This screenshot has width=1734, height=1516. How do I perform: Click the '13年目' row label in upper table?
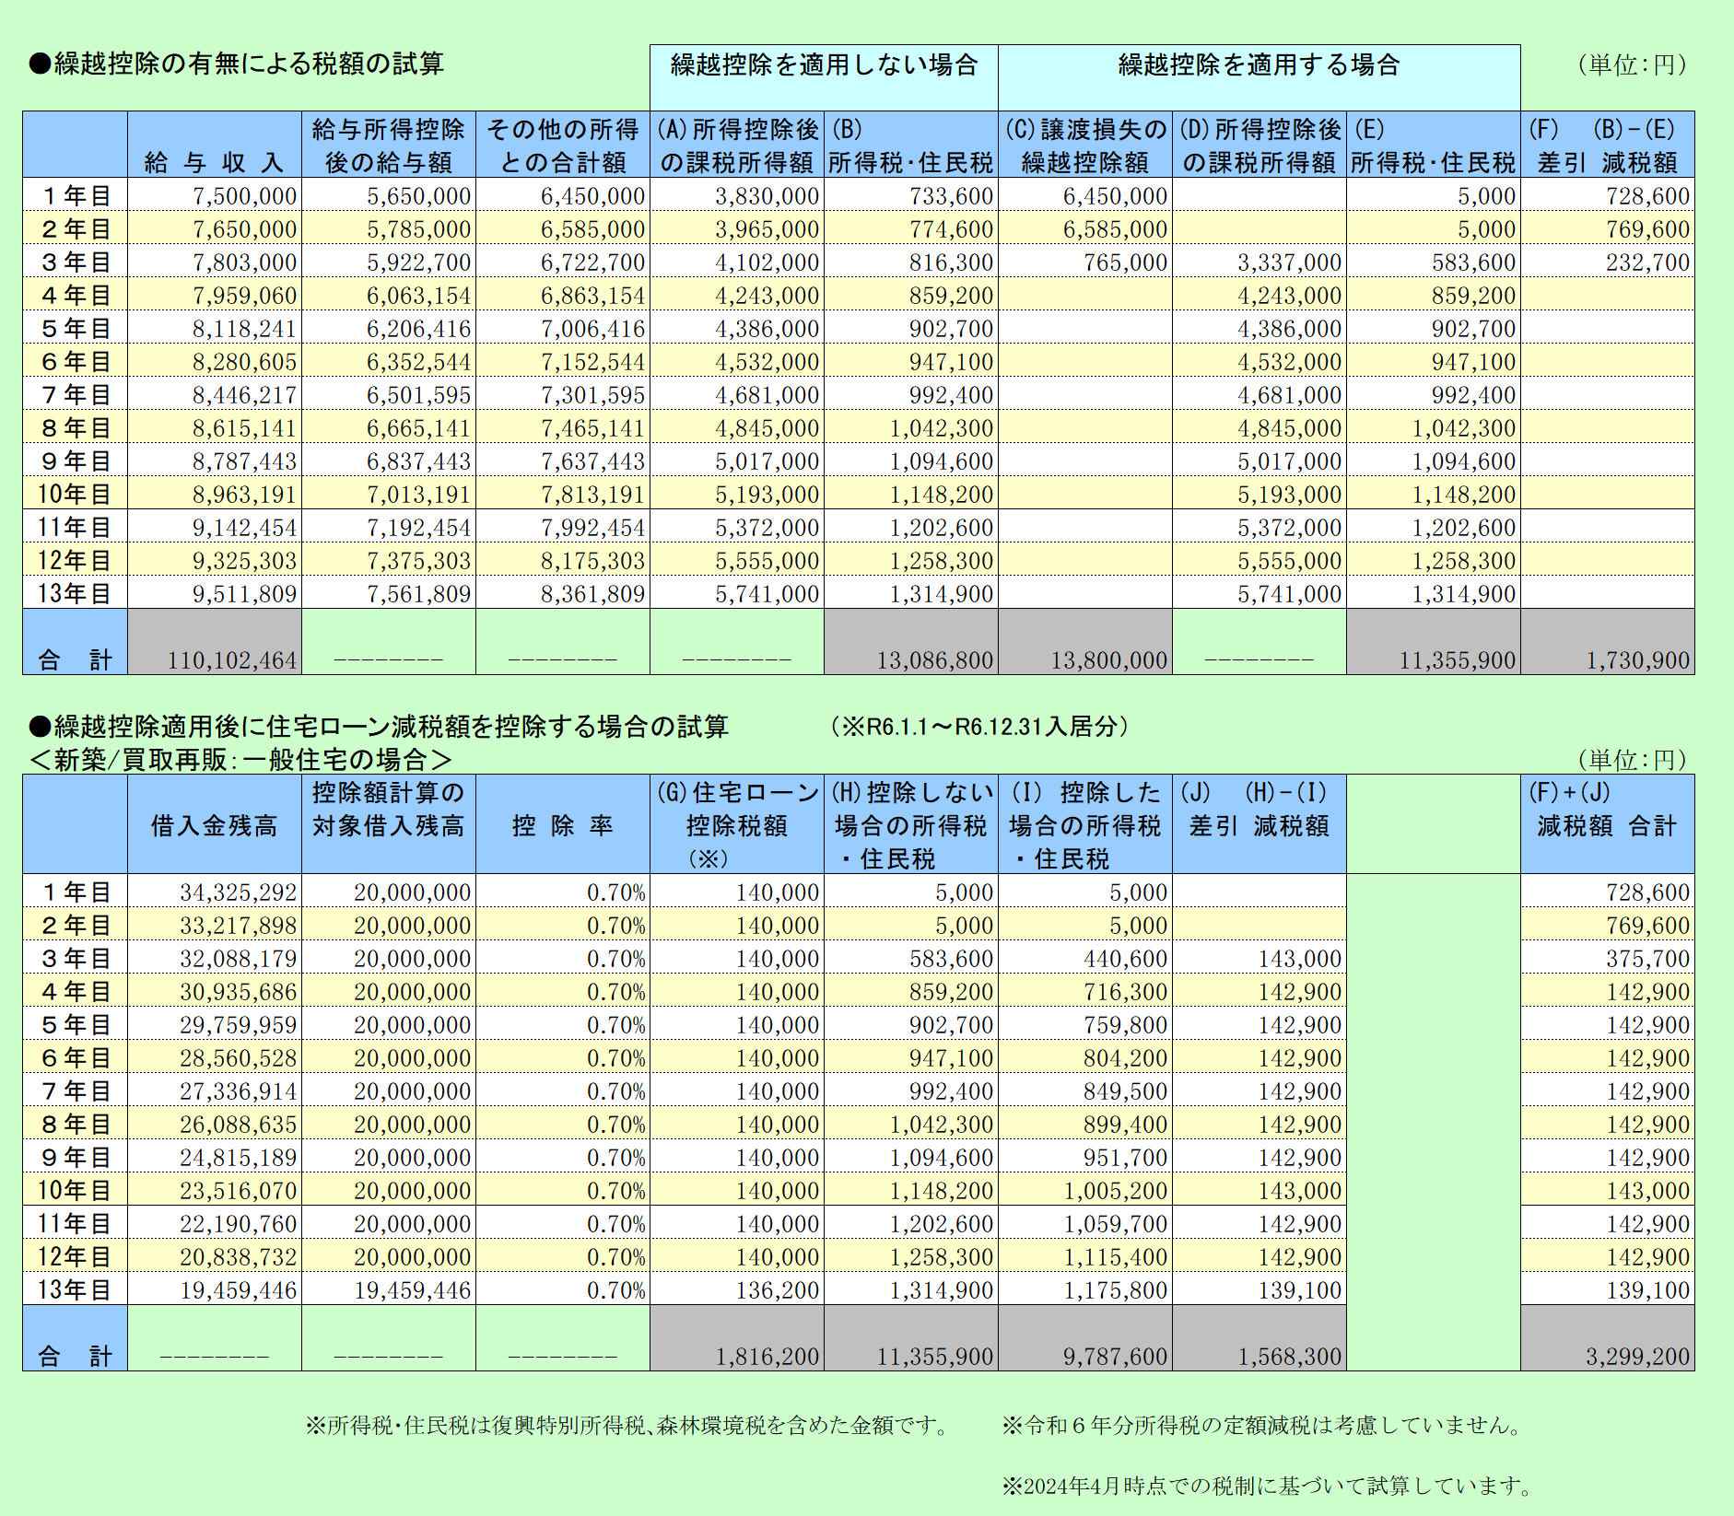75,593
